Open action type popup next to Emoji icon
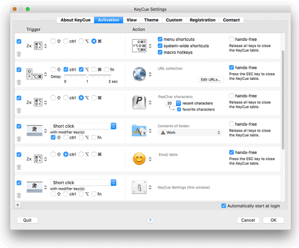The image size is (299, 248). tap(150, 159)
